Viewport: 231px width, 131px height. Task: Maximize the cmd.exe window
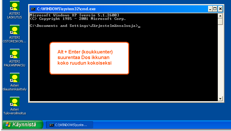[215, 9]
